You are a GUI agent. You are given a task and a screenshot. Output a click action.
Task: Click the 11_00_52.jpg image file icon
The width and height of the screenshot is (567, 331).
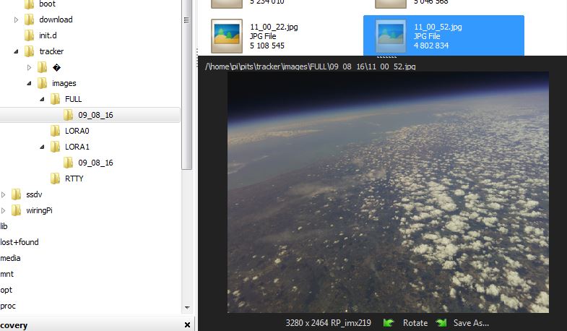[391, 36]
